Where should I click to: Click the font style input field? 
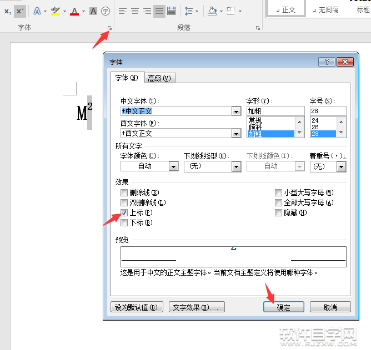point(275,111)
